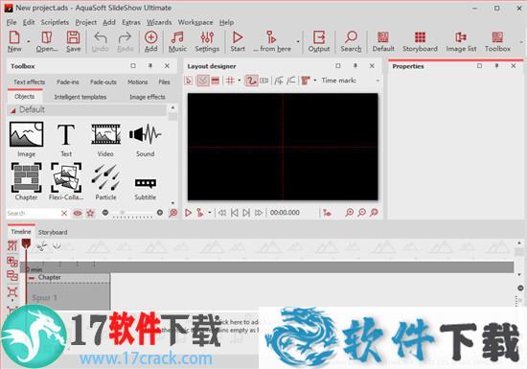The height and width of the screenshot is (369, 527).
Task: Click the black preview canvas
Action: tap(283, 147)
